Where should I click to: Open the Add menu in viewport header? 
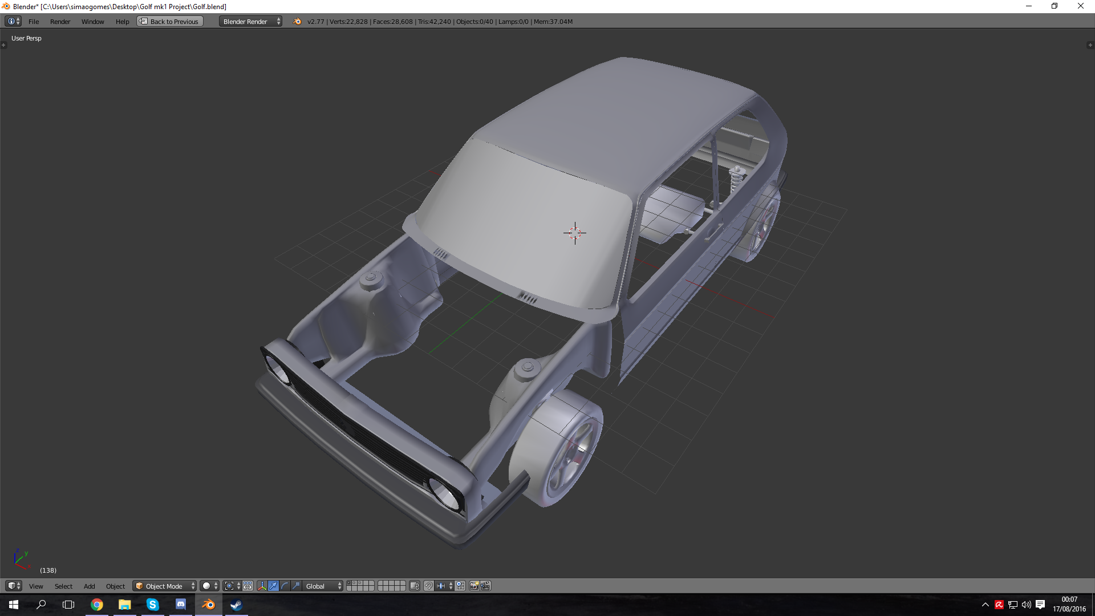click(89, 586)
